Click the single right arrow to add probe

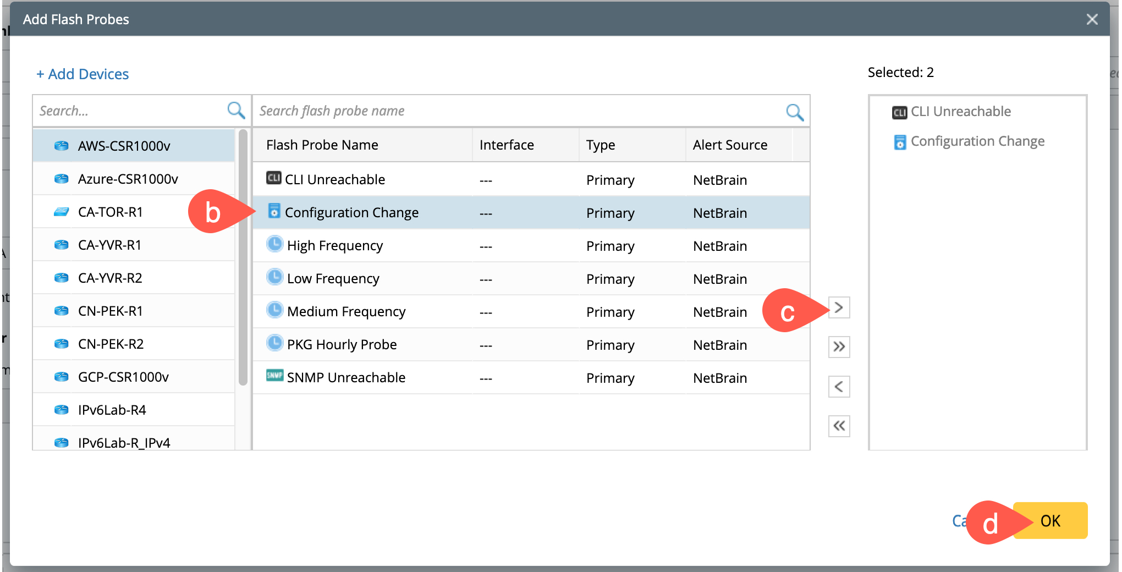(839, 307)
